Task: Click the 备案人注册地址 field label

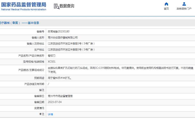Action: (36, 44)
